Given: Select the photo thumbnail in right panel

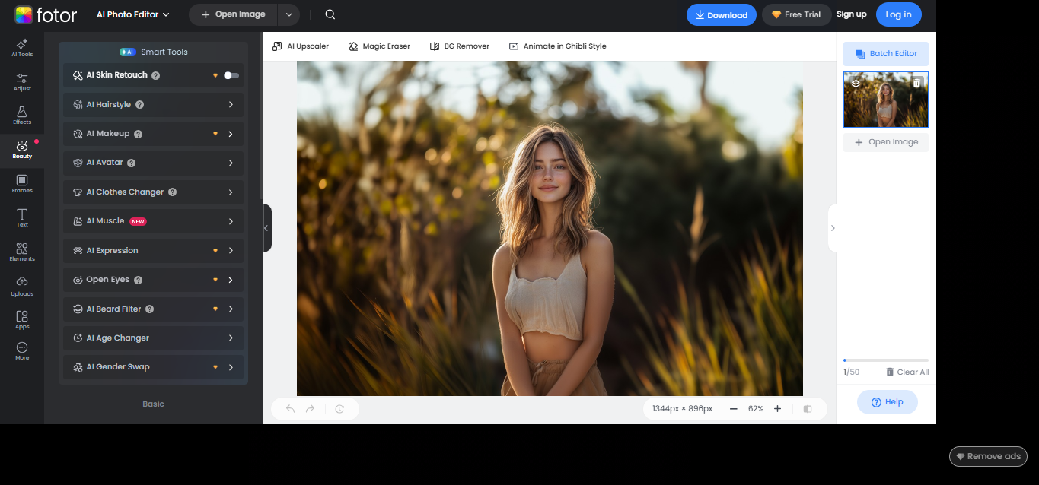Looking at the screenshot, I should [885, 100].
